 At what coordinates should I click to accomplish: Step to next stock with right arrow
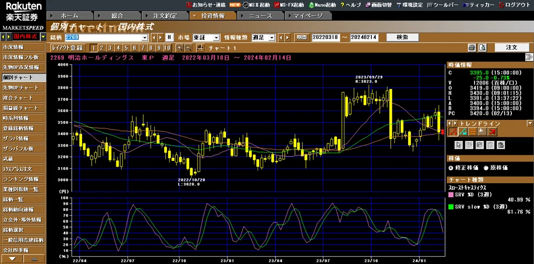(x=161, y=37)
